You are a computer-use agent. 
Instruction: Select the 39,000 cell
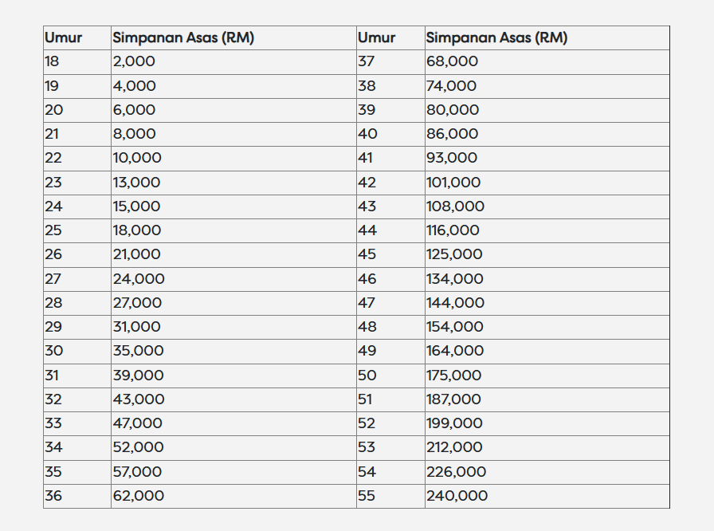(x=233, y=376)
